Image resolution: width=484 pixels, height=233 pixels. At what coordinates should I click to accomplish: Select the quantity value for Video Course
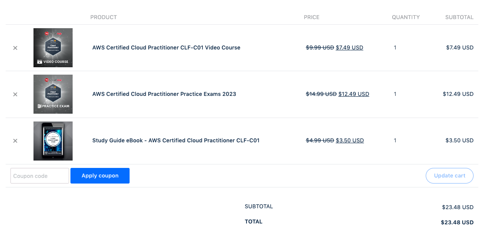click(x=395, y=48)
